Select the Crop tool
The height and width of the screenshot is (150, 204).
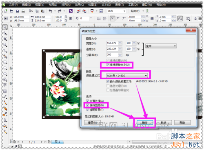coord(5,39)
